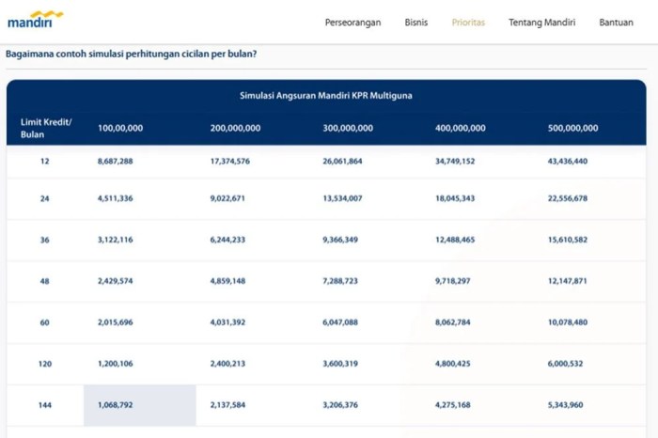
Task: Select the 48 month row label
Action: [x=44, y=281]
